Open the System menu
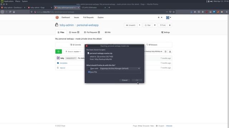The height and width of the screenshot is (128, 229). (25, 1)
